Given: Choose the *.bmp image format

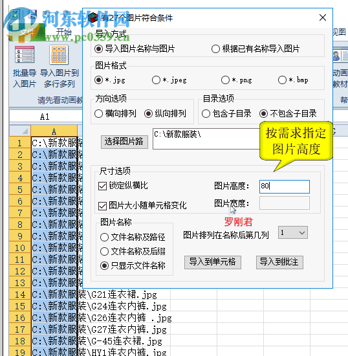Looking at the screenshot, I should click(x=293, y=80).
